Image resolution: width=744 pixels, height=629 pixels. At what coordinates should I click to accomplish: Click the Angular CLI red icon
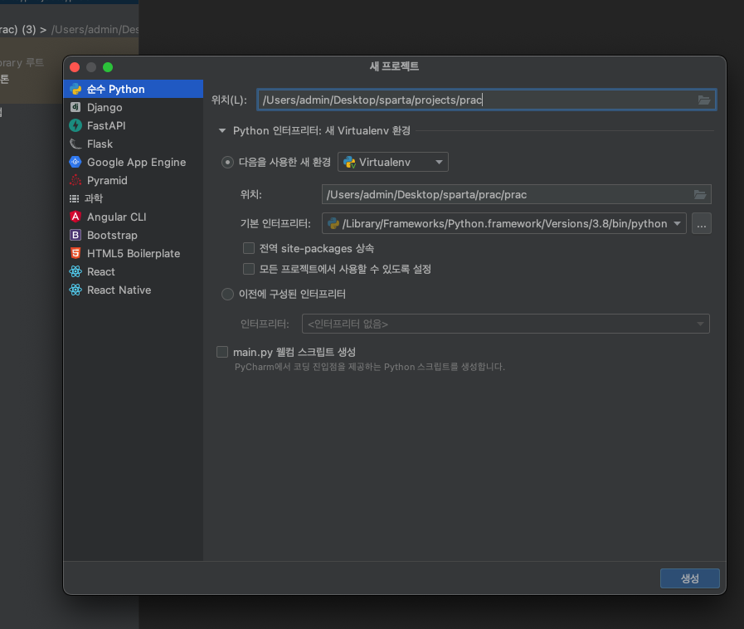point(75,217)
